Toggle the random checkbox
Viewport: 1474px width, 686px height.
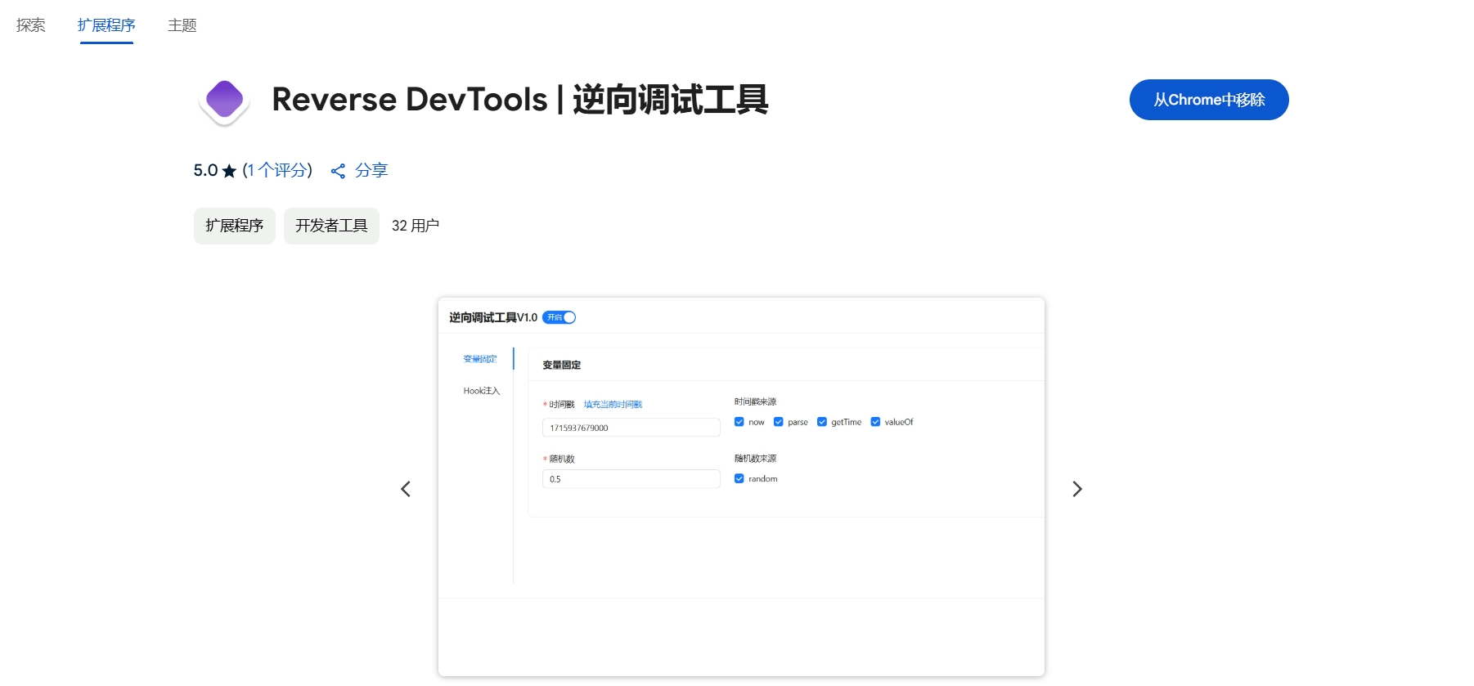pyautogui.click(x=739, y=478)
